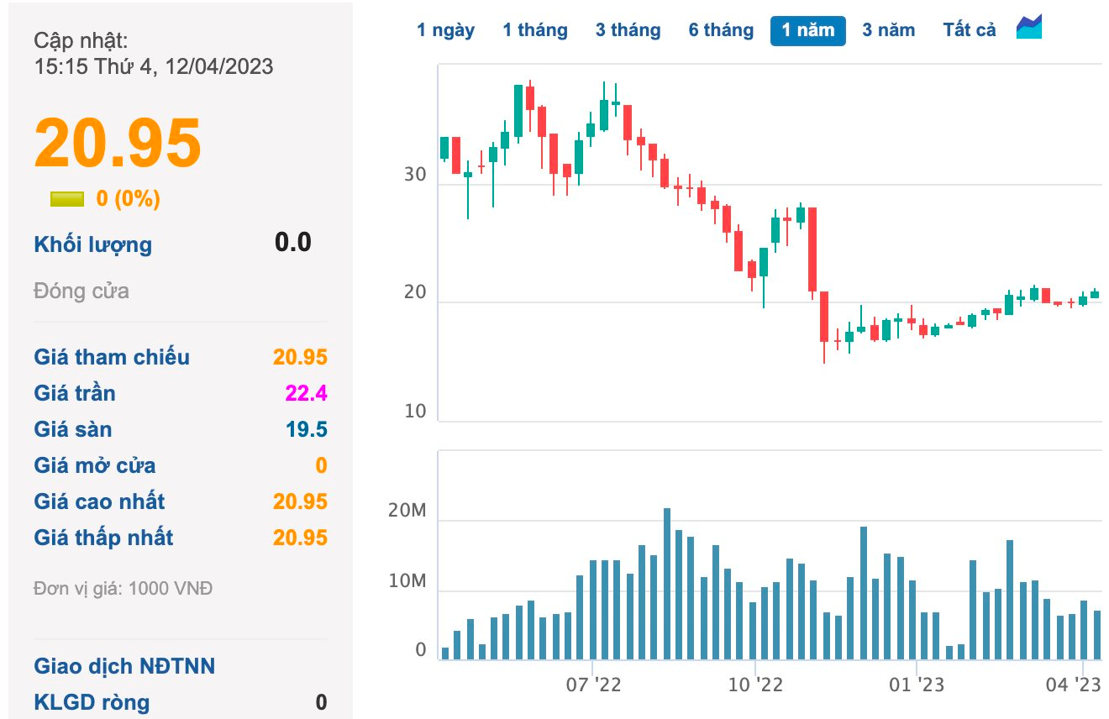The height and width of the screenshot is (719, 1109).
Task: Click the "Đơn vị giá: 1000 VNĐ" note
Action: 124,588
